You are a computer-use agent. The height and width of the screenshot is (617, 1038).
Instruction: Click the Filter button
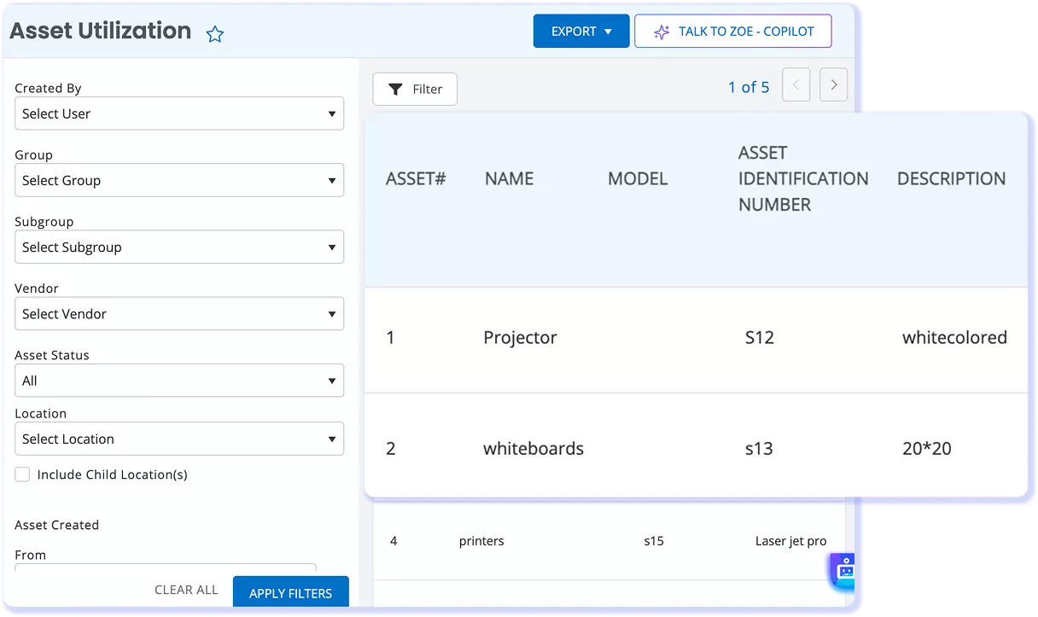(x=415, y=89)
